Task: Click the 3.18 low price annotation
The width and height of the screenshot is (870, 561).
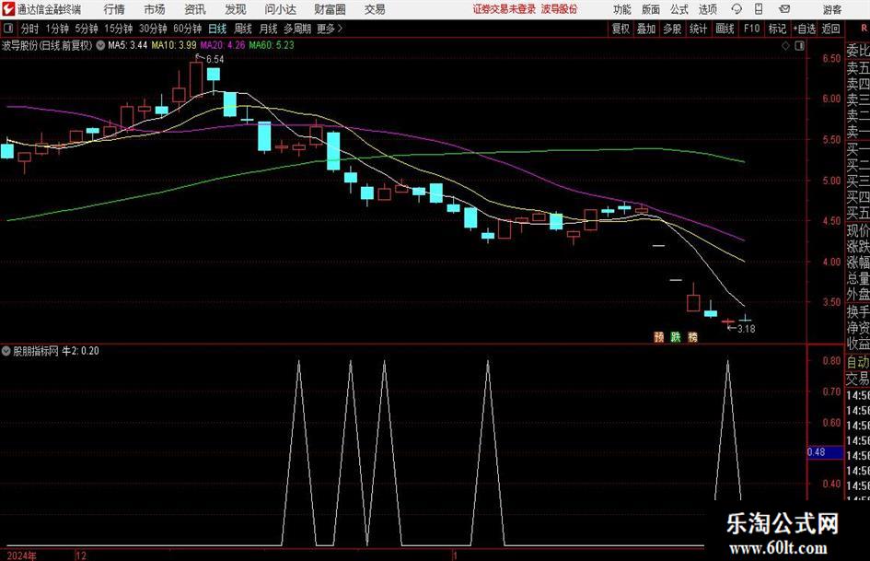Action: (x=747, y=329)
